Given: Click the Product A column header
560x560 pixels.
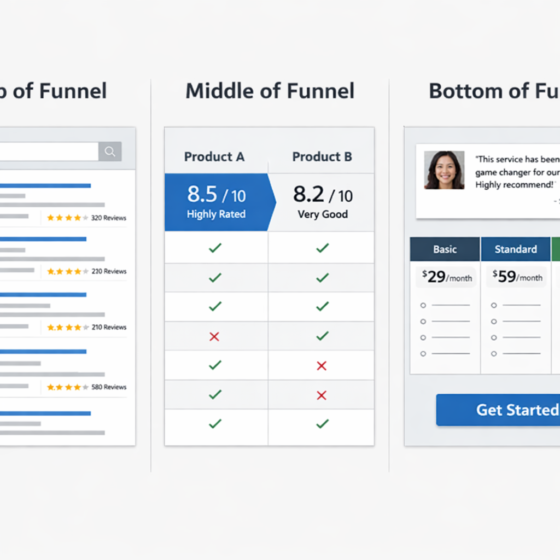Looking at the screenshot, I should pyautogui.click(x=214, y=157).
